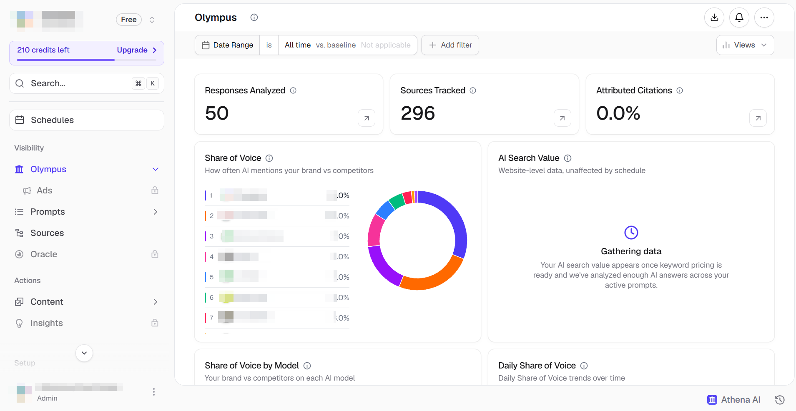Open the admin account three-dot menu

coord(154,392)
